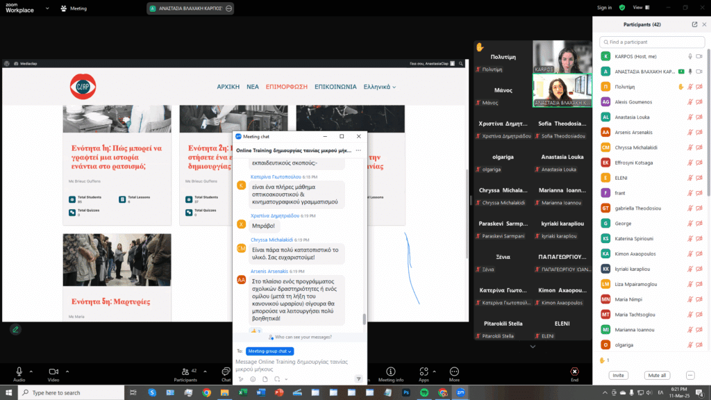Expand participants options caret in toolbar
This screenshot has width=711, height=400.
[x=205, y=372]
